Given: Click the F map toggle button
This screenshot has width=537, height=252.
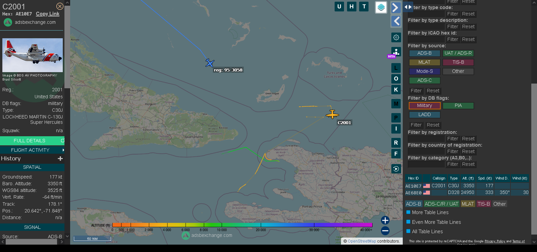Looking at the screenshot, I should tap(396, 154).
